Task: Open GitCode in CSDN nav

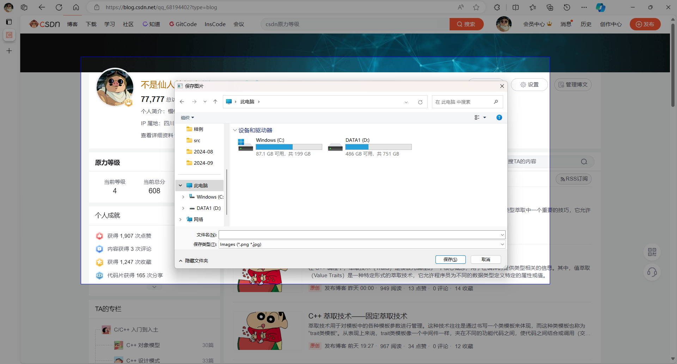Action: [183, 24]
